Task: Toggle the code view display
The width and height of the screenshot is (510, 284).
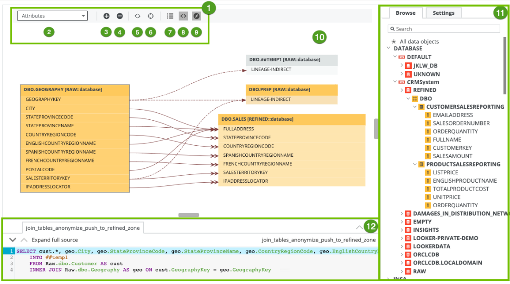Action: [183, 15]
